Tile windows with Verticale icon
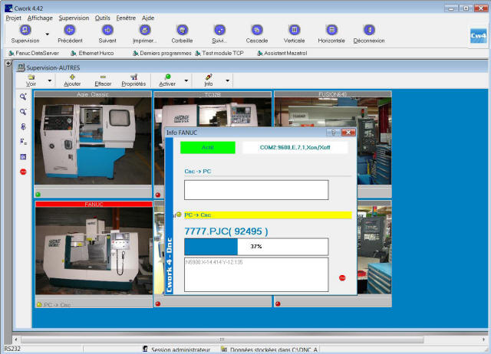The width and height of the screenshot is (491, 354). (294, 30)
